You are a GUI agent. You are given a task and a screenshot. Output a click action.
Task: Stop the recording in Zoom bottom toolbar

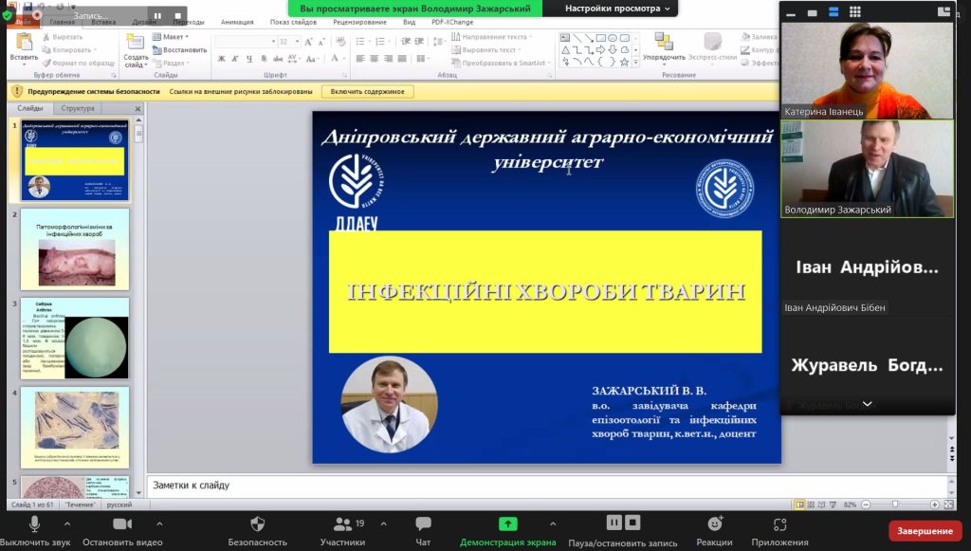[632, 523]
